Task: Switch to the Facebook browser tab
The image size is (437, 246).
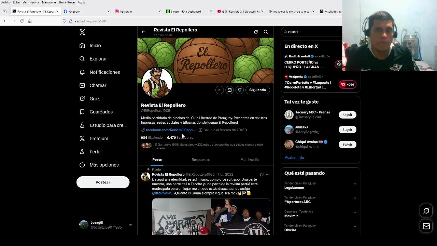Action: point(87,11)
